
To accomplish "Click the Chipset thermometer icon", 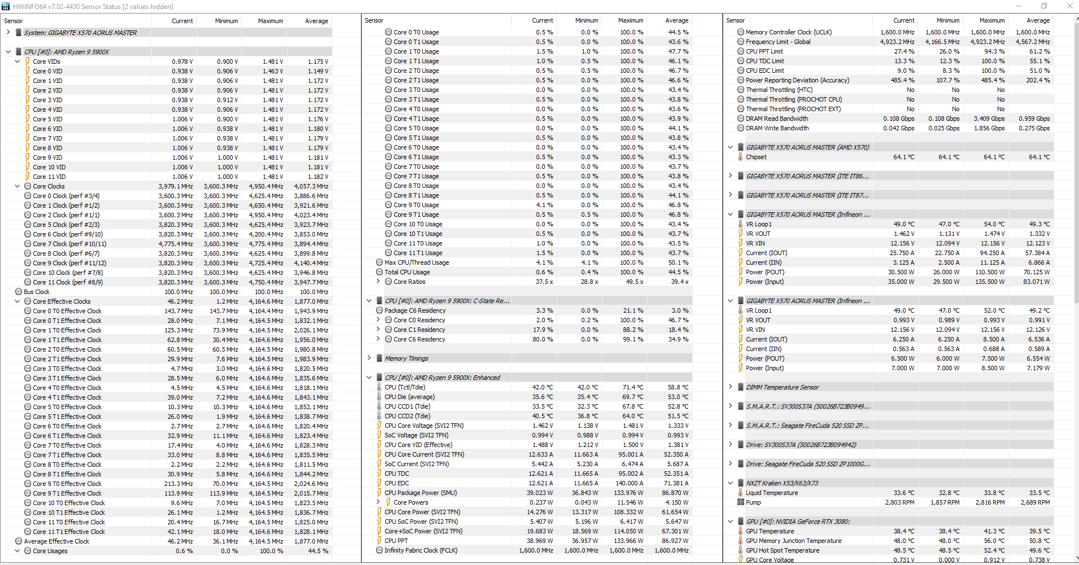I will 741,157.
